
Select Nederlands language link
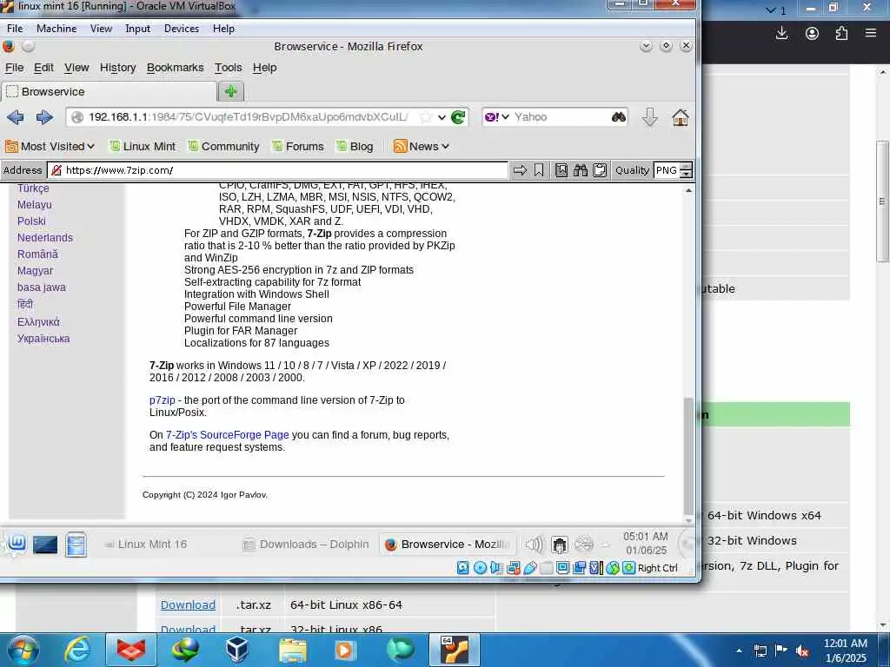(x=45, y=238)
